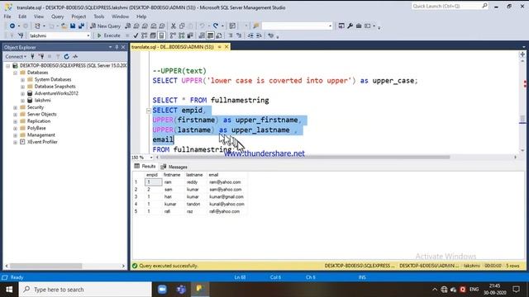529x297 pixels.
Task: Open the Zoom app on taskbar
Action: click(162, 290)
